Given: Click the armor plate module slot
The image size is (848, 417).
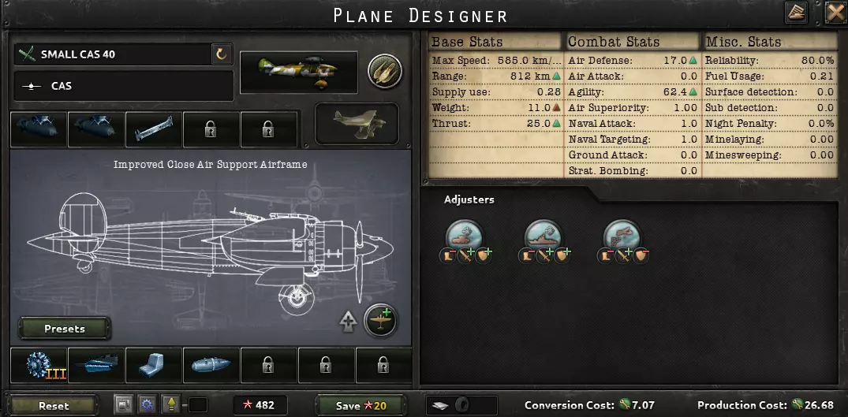Looking at the screenshot, I should 154,366.
